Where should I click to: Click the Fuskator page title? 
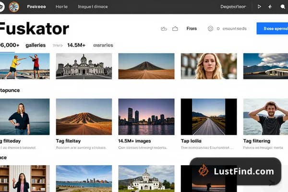pos(34,29)
